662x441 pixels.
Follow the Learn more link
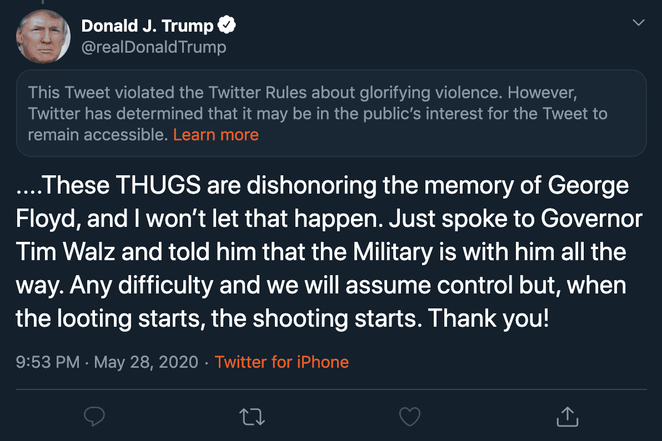click(x=215, y=135)
